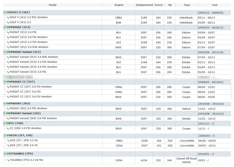
Task: Sort by the Power column header
Action: click(x=159, y=5)
